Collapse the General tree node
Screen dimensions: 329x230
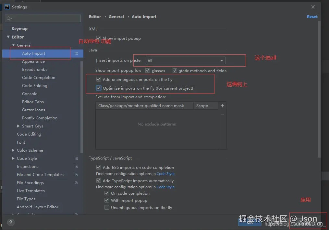pos(13,45)
